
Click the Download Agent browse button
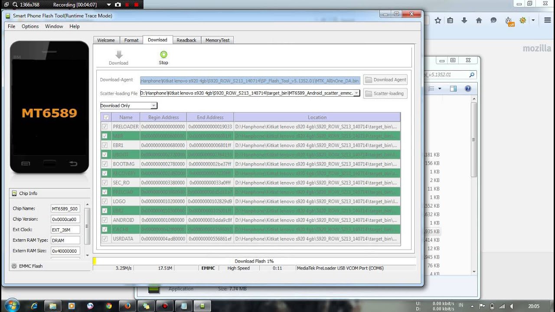click(x=385, y=80)
